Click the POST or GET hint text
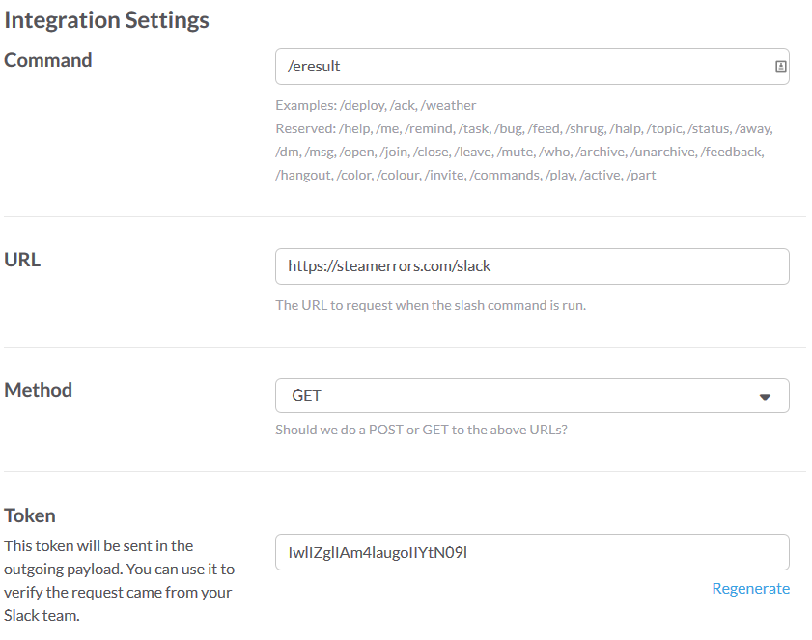The height and width of the screenshot is (640, 812). pos(421,430)
